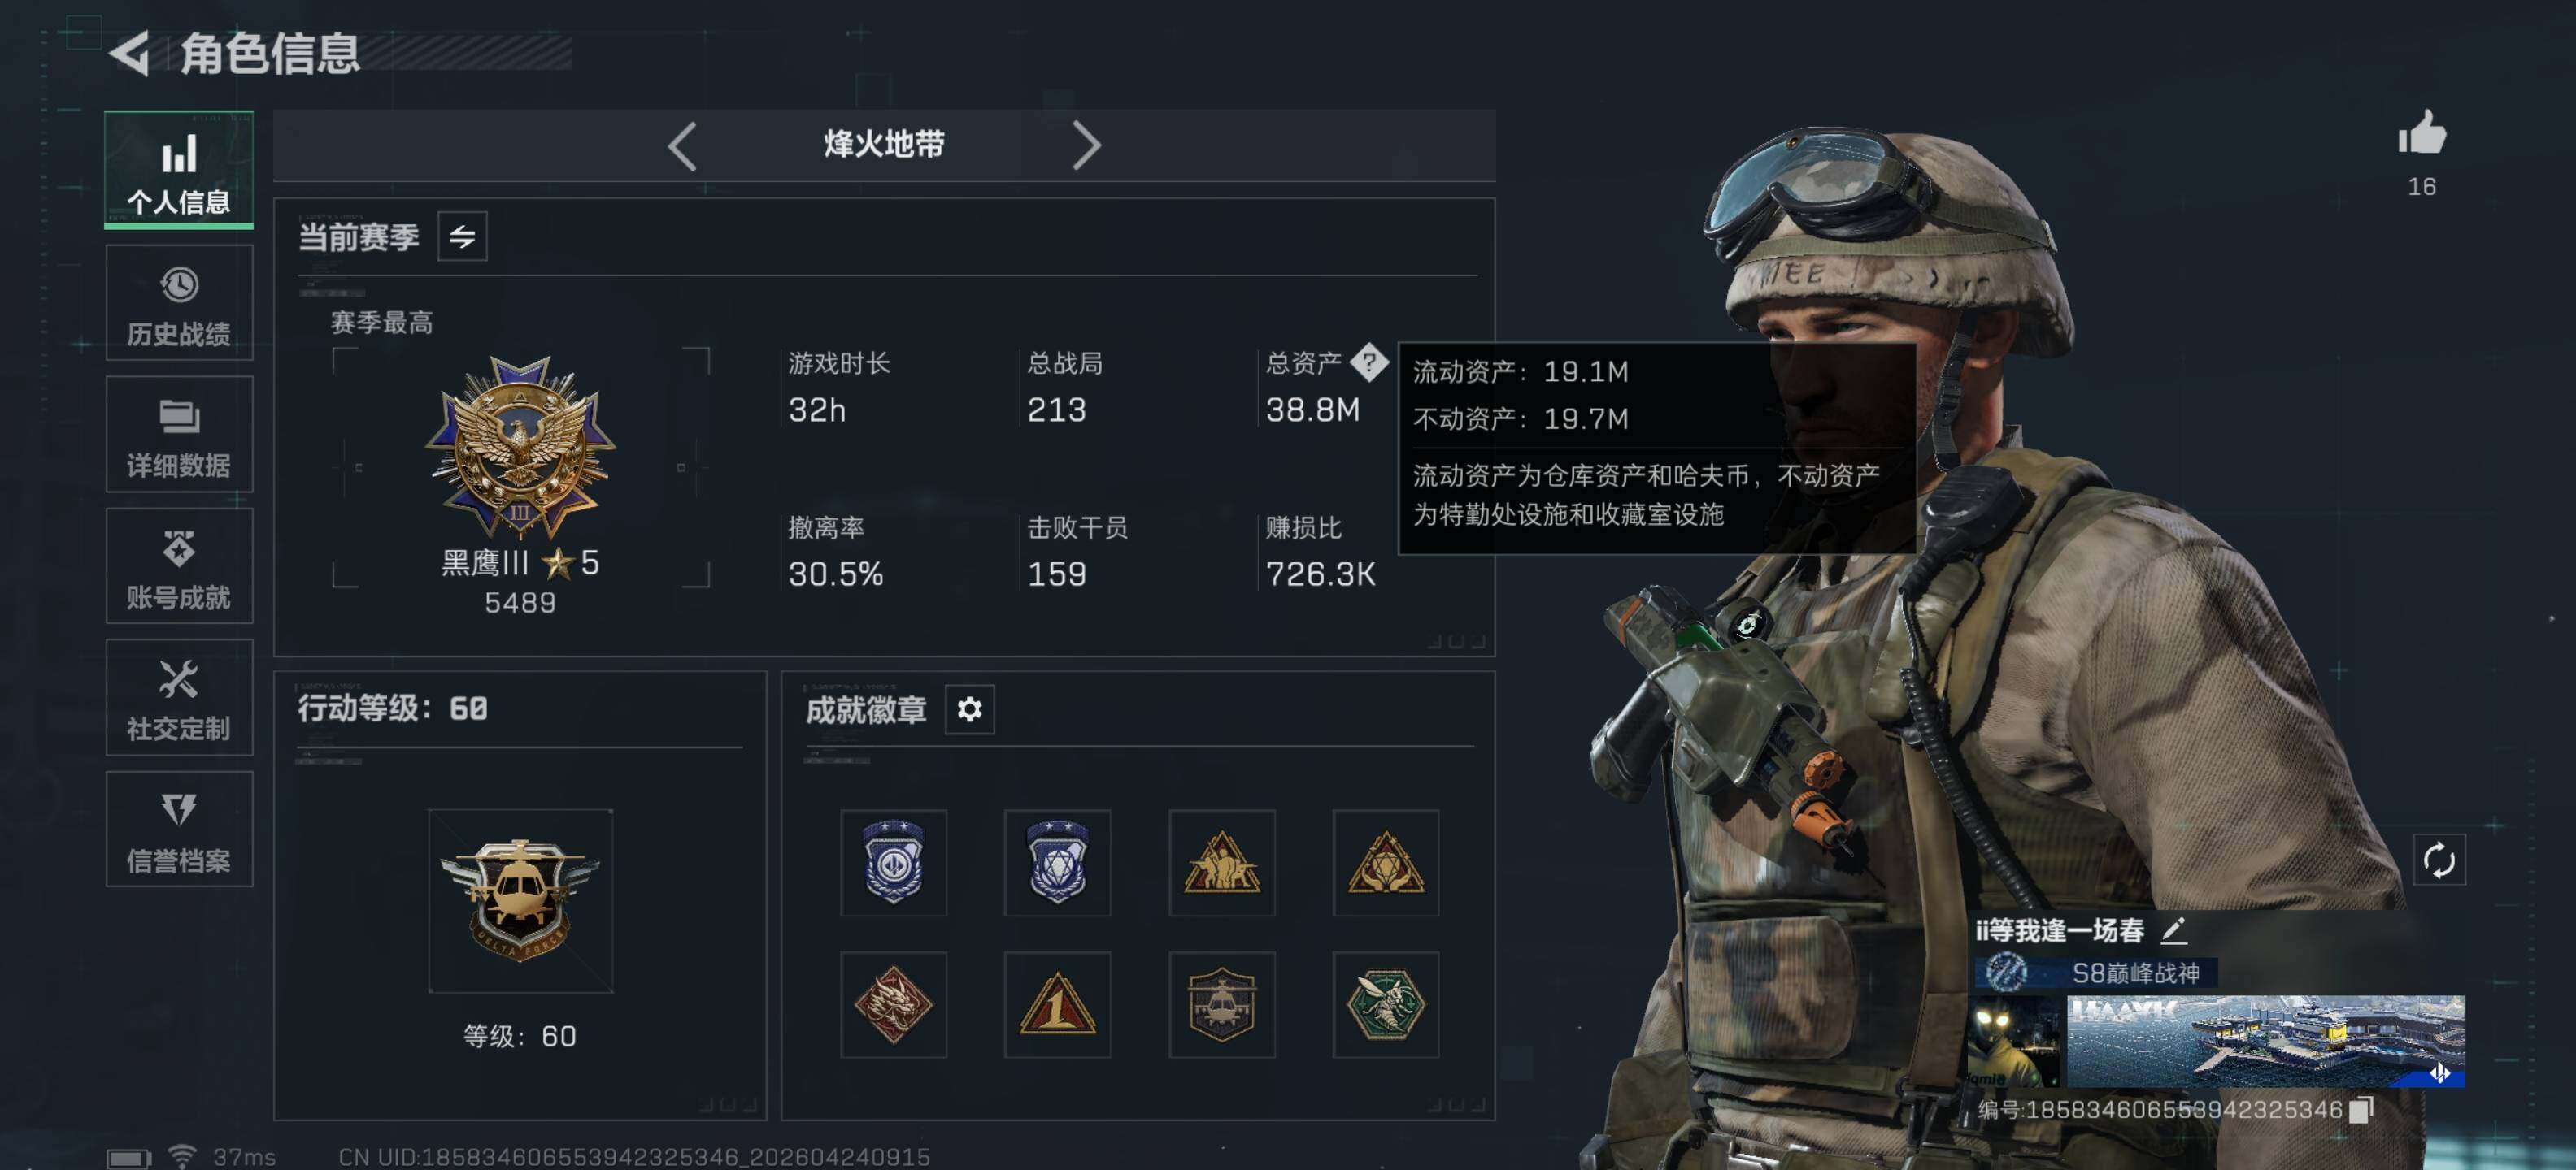Screen dimensions: 2576x1170
Task: Toggle the 当前赛季 season switch button
Action: [x=462, y=236]
